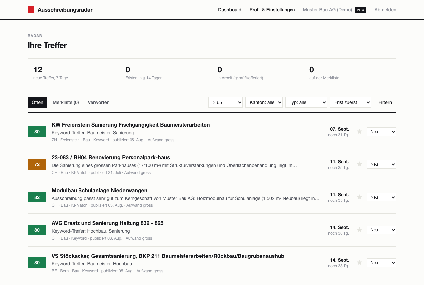The height and width of the screenshot is (285, 424).
Task: Click the 80 score of AVG Ersatz row
Action: point(37,230)
